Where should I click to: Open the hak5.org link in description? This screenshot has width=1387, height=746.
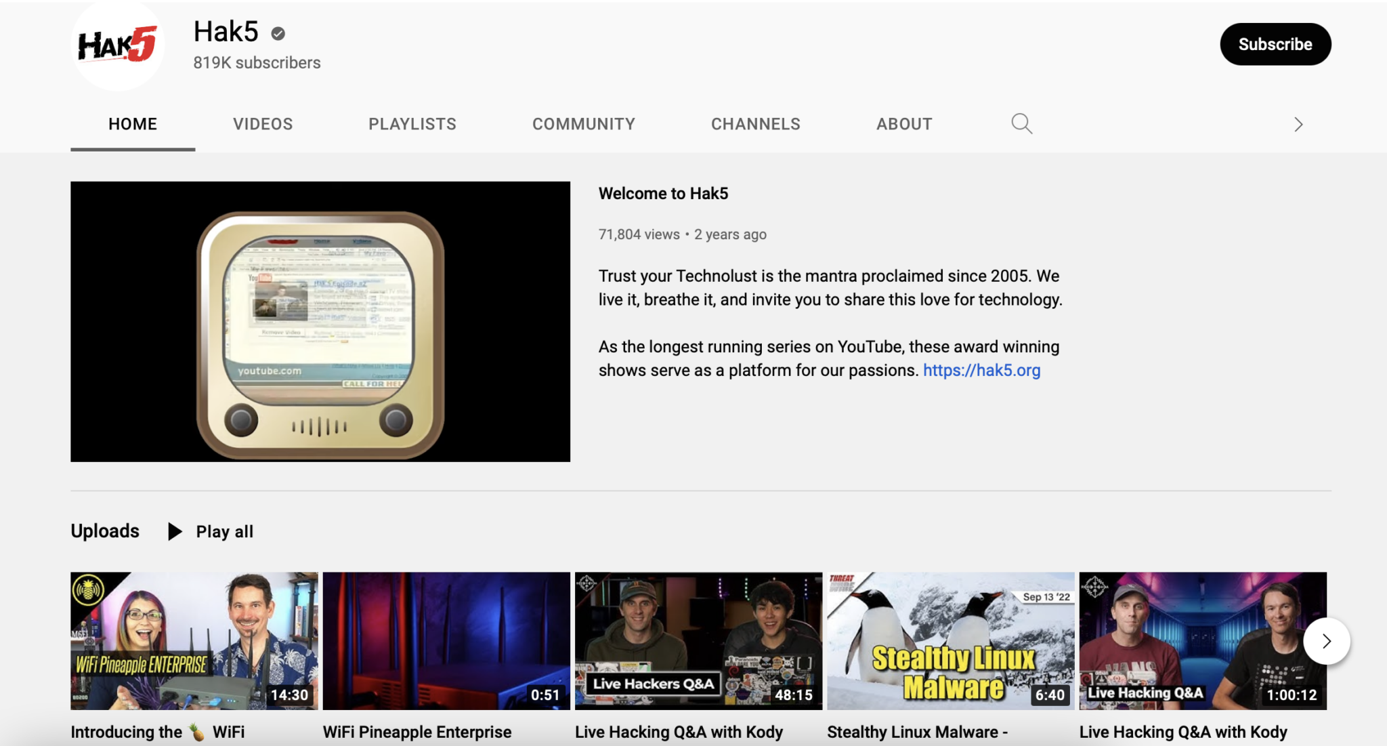pyautogui.click(x=982, y=369)
